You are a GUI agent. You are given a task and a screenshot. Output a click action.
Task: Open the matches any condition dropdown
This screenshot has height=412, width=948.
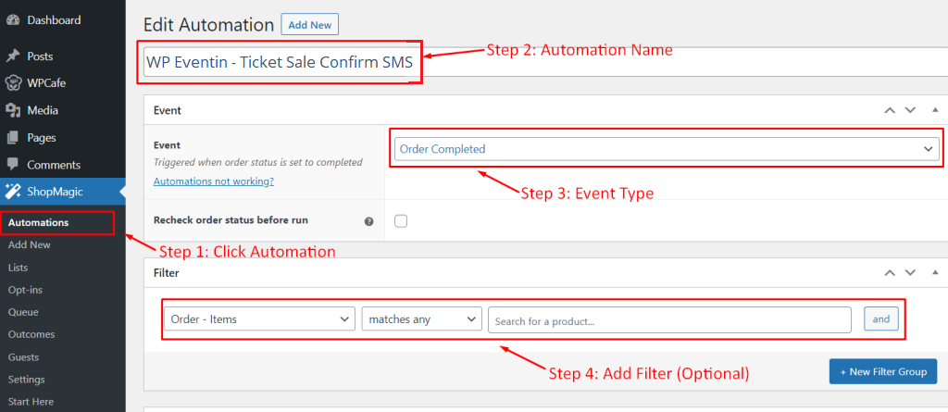(421, 319)
